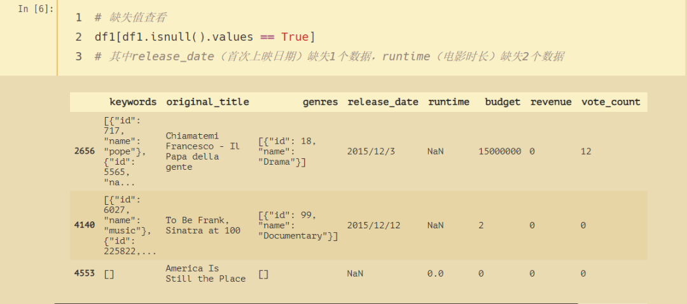Screen dimensions: 687x304
Task: Select row index 4553
Action: click(x=85, y=273)
